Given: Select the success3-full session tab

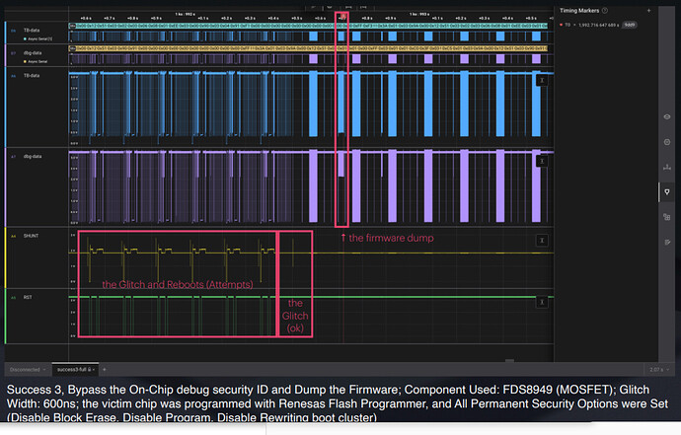Looking at the screenshot, I should point(75,370).
